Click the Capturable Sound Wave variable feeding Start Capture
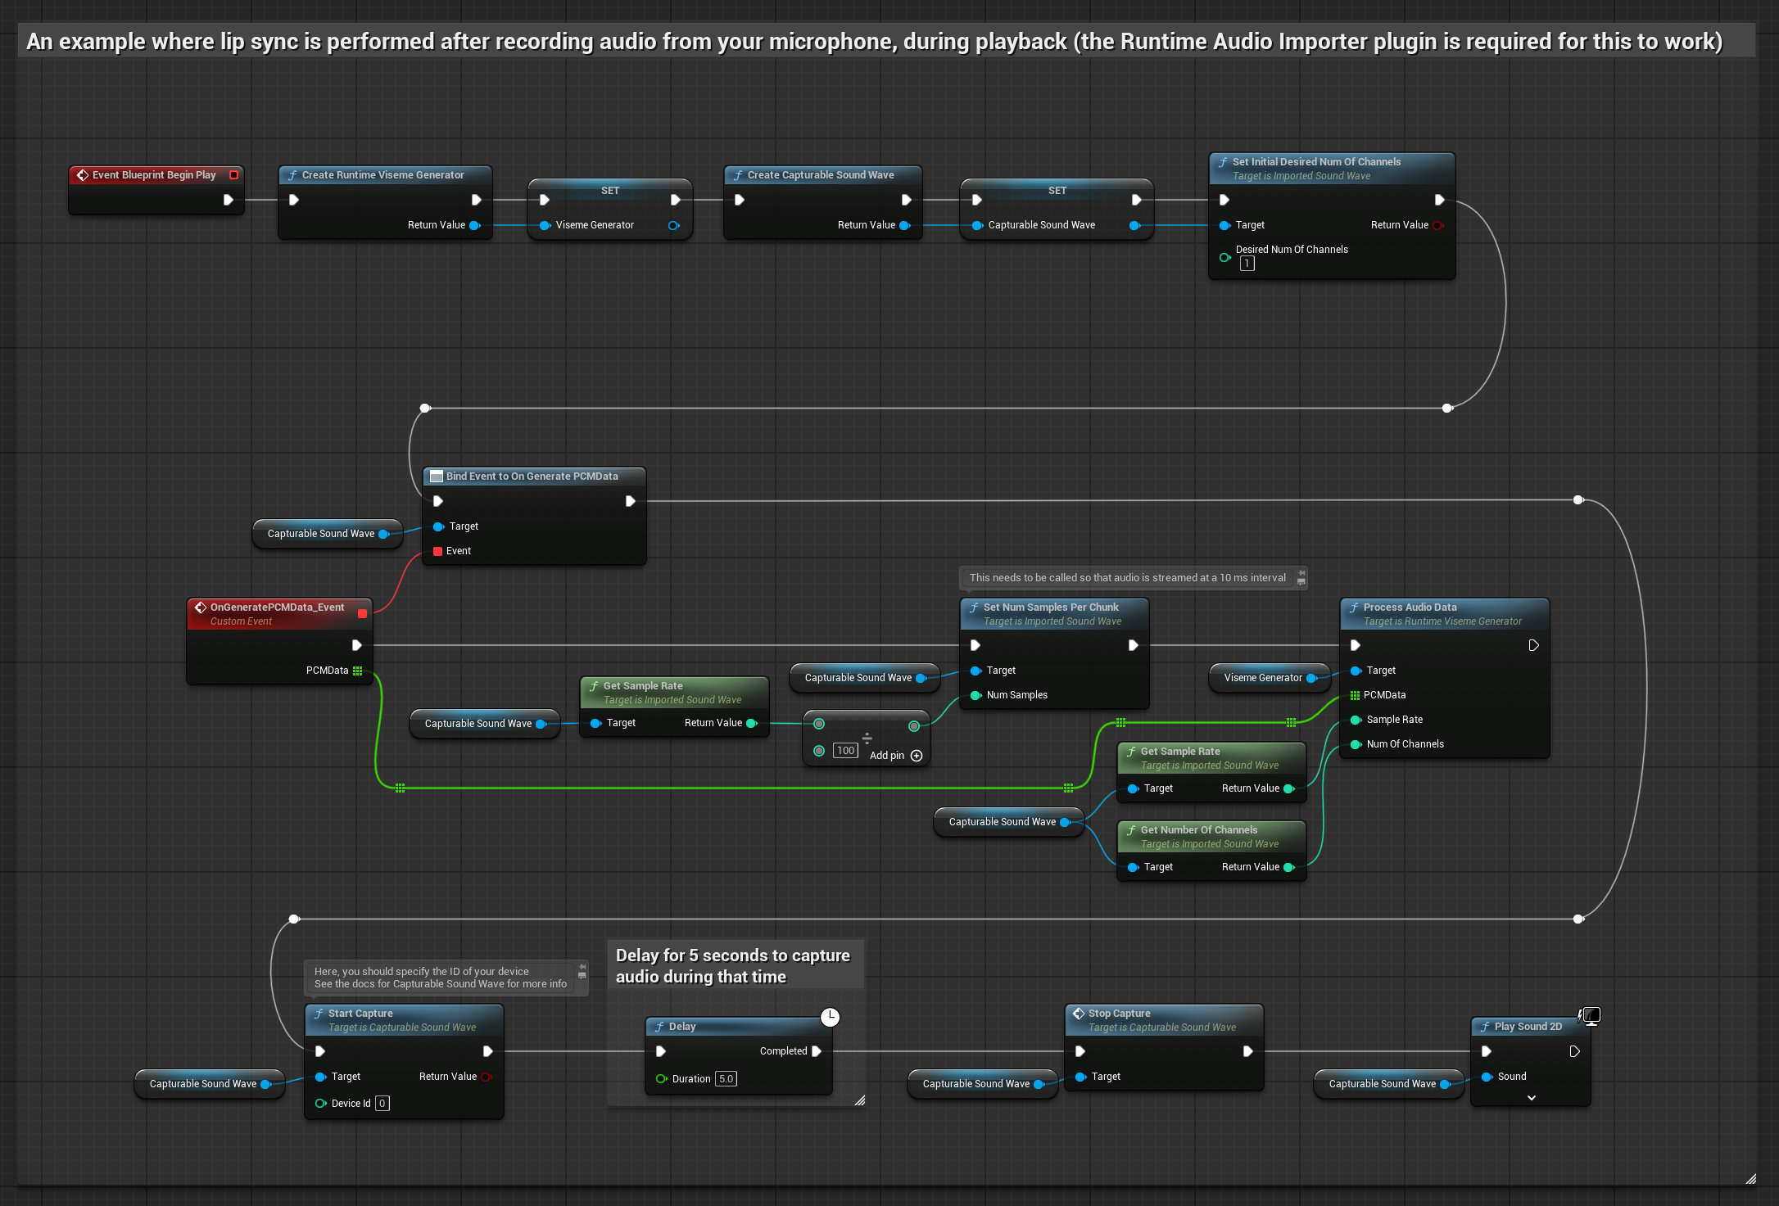 tap(210, 1084)
